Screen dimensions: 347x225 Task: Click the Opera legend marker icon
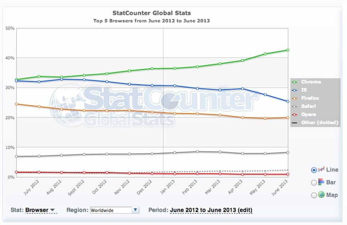coord(295,114)
